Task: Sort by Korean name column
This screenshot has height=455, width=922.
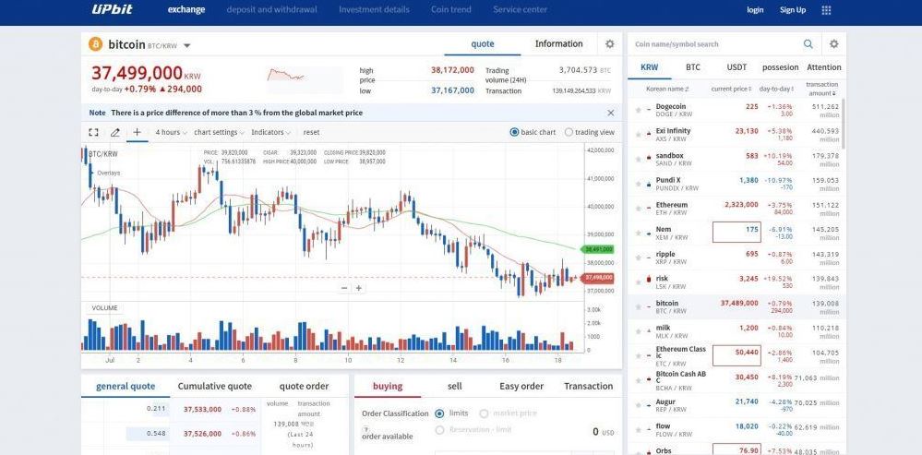Action: point(667,89)
